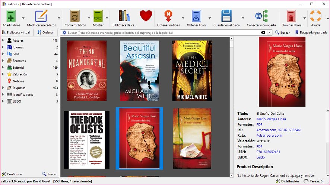Show more toolbar items chevron
This screenshot has height=185, width=330.
(x=328, y=19)
